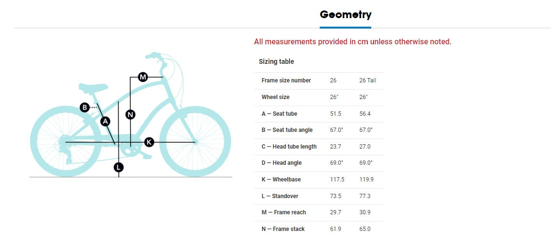Click the L — Standover row label

click(281, 196)
